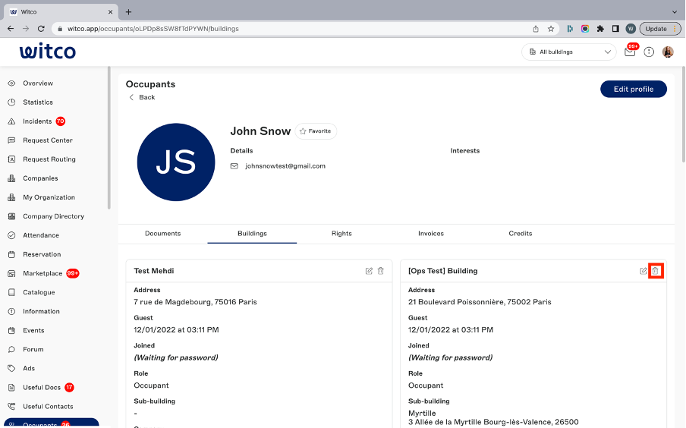Delete the [Ops Test] Building entry
Image resolution: width=686 pixels, height=428 pixels.
point(655,271)
